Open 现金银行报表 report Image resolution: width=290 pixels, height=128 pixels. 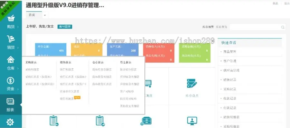(128, 70)
